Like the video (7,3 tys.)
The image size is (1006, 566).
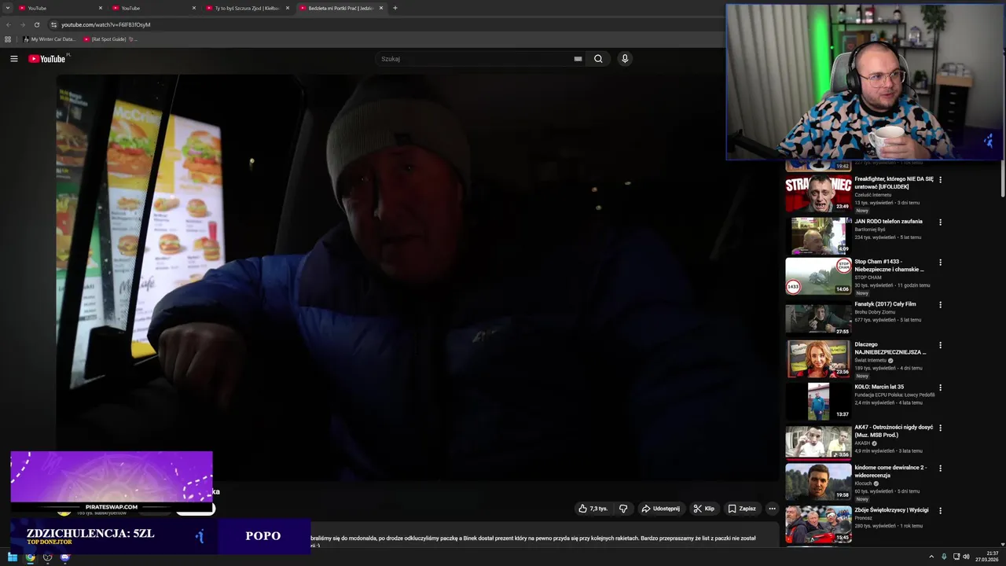pos(593,509)
